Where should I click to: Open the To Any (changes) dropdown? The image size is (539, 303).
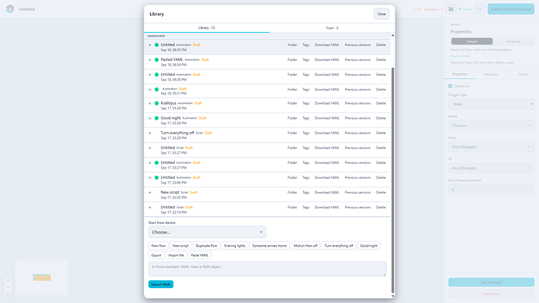(x=491, y=168)
